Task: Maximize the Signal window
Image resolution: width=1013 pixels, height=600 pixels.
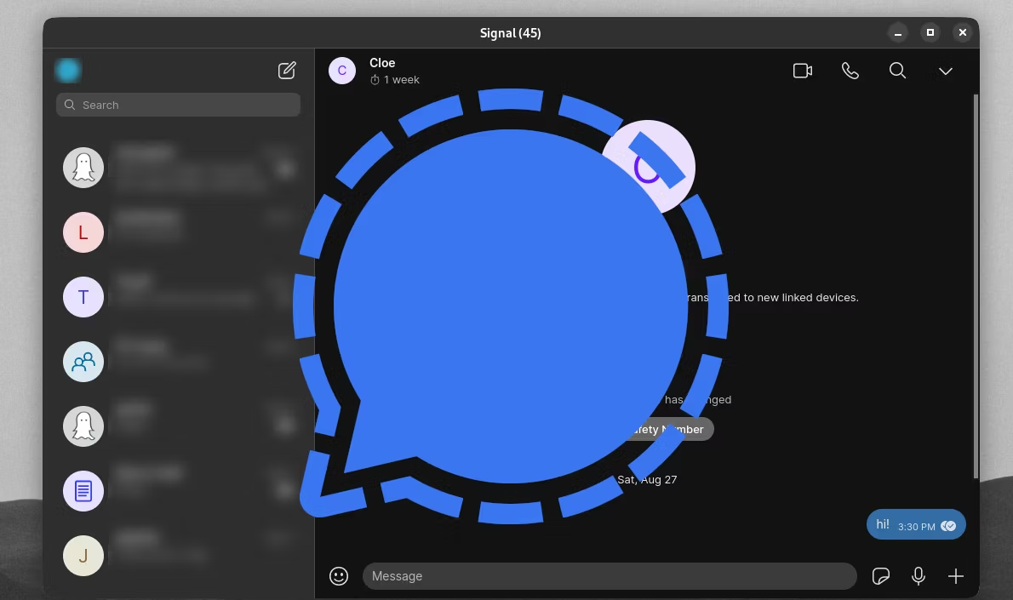Action: point(930,32)
